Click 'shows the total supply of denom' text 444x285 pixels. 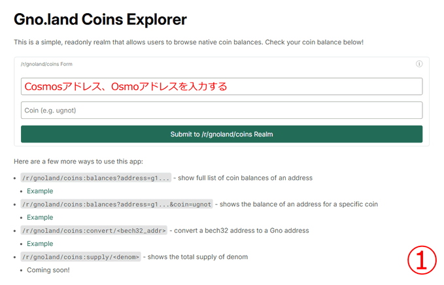point(197,257)
